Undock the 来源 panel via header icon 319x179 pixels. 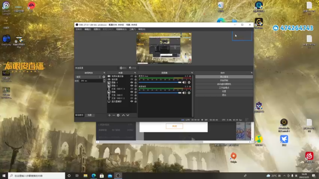tap(135, 73)
